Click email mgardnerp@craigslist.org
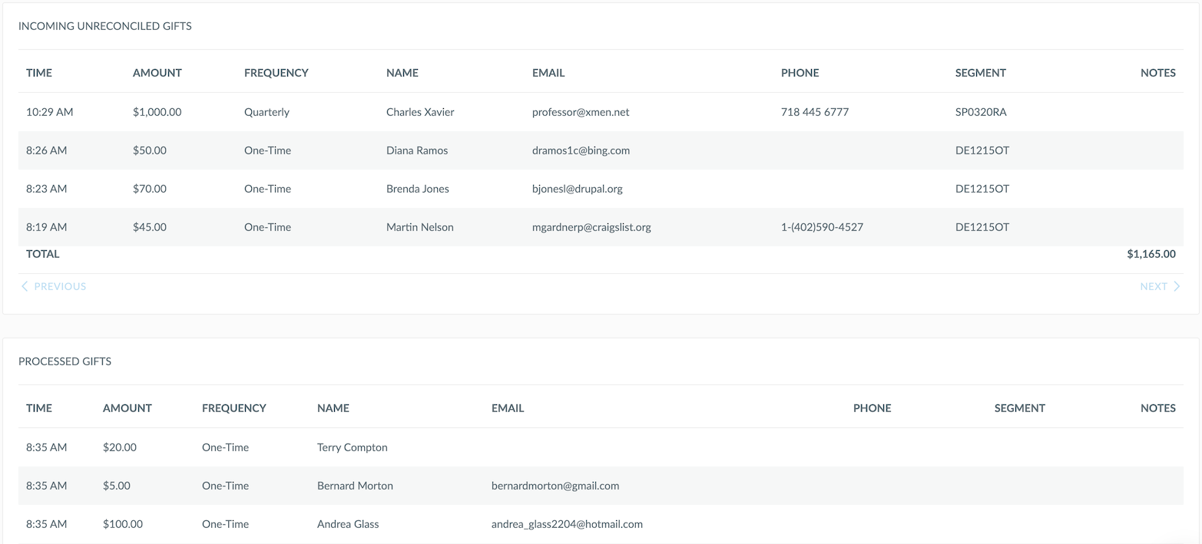 click(591, 227)
